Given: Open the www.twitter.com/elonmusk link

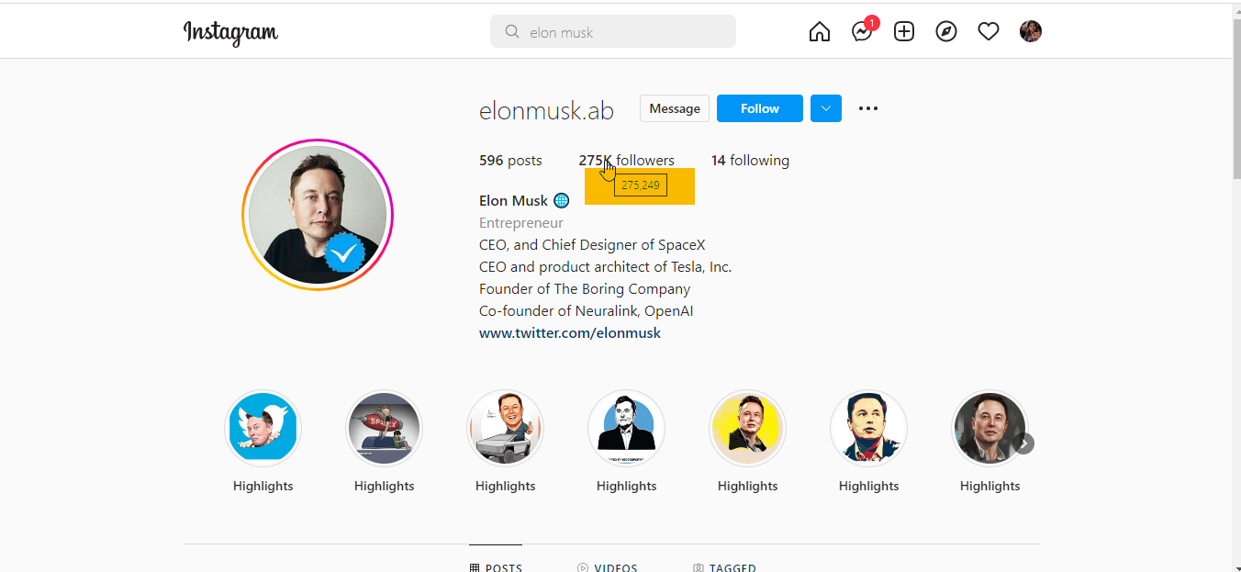Looking at the screenshot, I should [570, 333].
